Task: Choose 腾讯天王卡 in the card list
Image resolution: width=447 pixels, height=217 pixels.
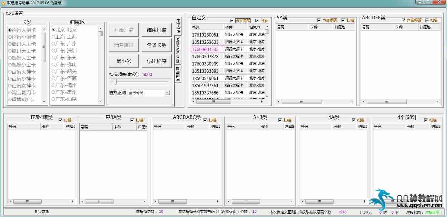Action: pos(22,51)
